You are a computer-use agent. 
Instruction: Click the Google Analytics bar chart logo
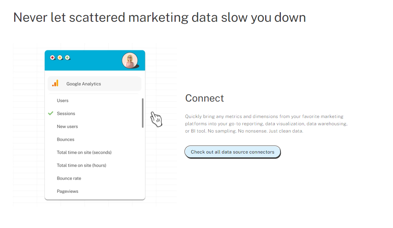[55, 83]
